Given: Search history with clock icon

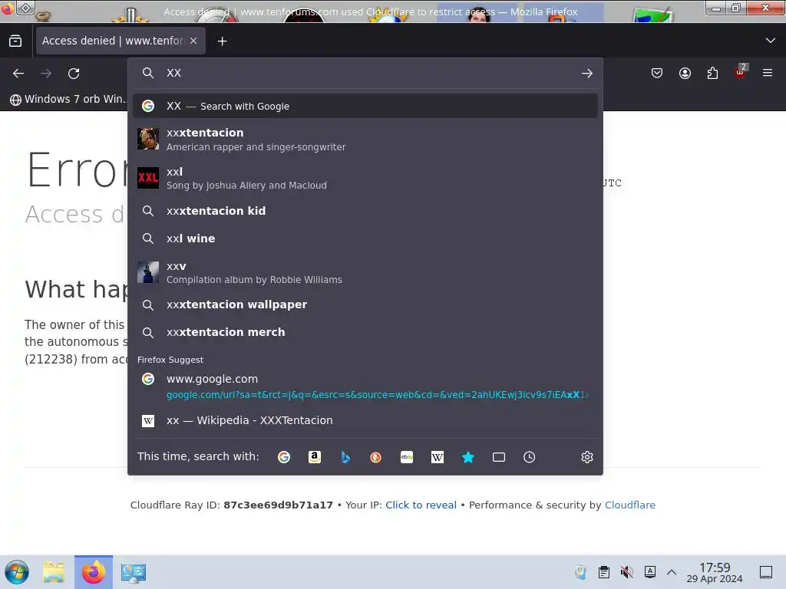Looking at the screenshot, I should coord(530,457).
